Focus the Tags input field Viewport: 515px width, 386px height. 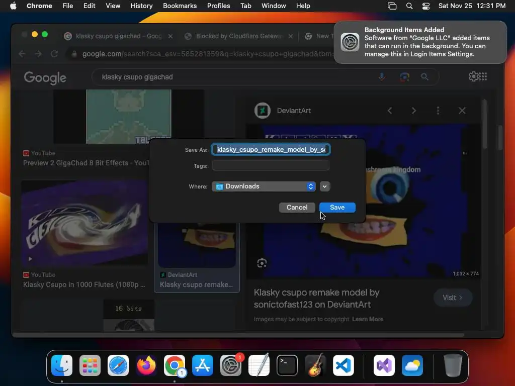pos(271,165)
